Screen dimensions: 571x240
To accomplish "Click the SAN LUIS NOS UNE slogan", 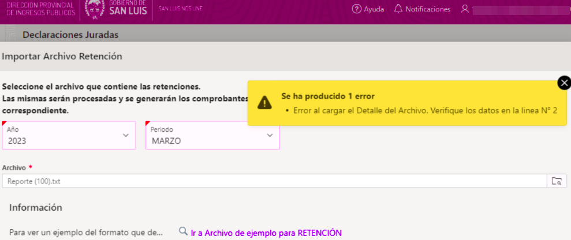I will point(181,9).
